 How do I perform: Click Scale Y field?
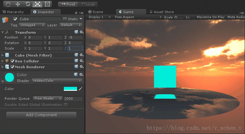55,48
